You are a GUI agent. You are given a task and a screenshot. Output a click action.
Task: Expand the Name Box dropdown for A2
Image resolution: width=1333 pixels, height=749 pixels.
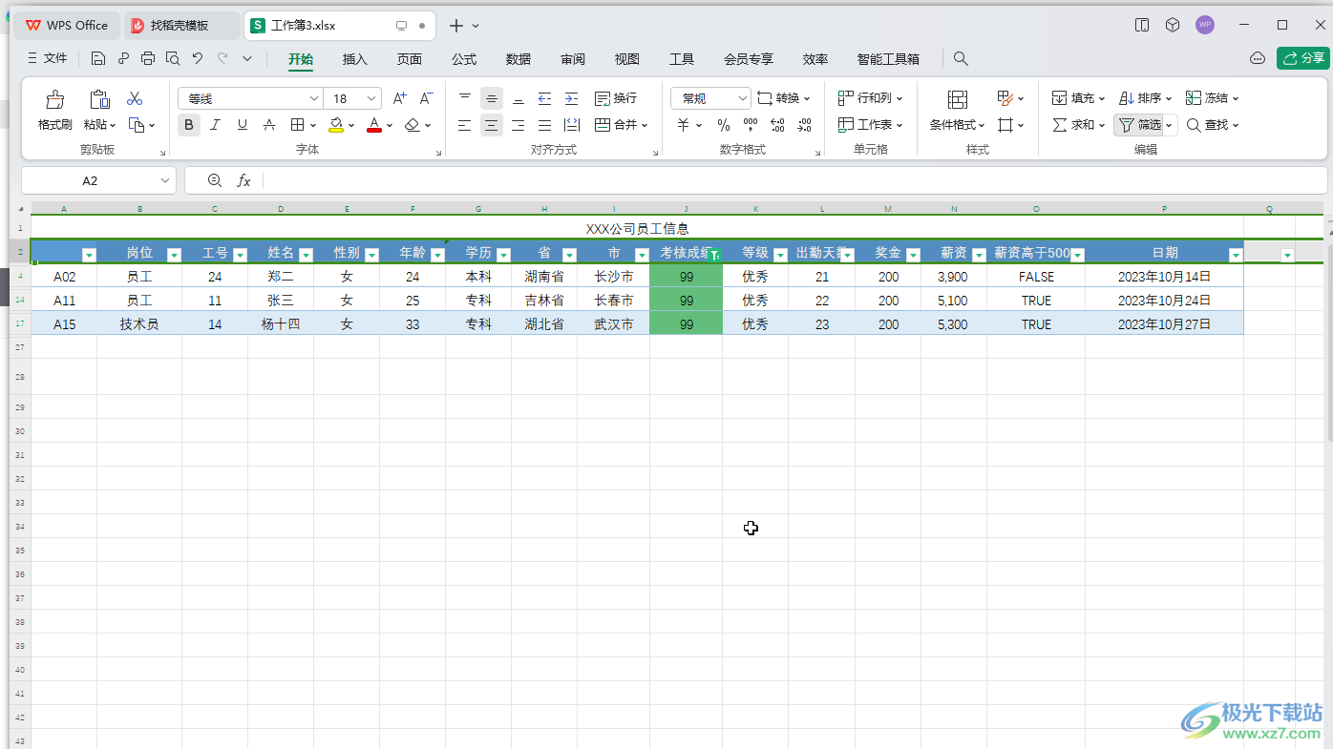[x=165, y=180]
